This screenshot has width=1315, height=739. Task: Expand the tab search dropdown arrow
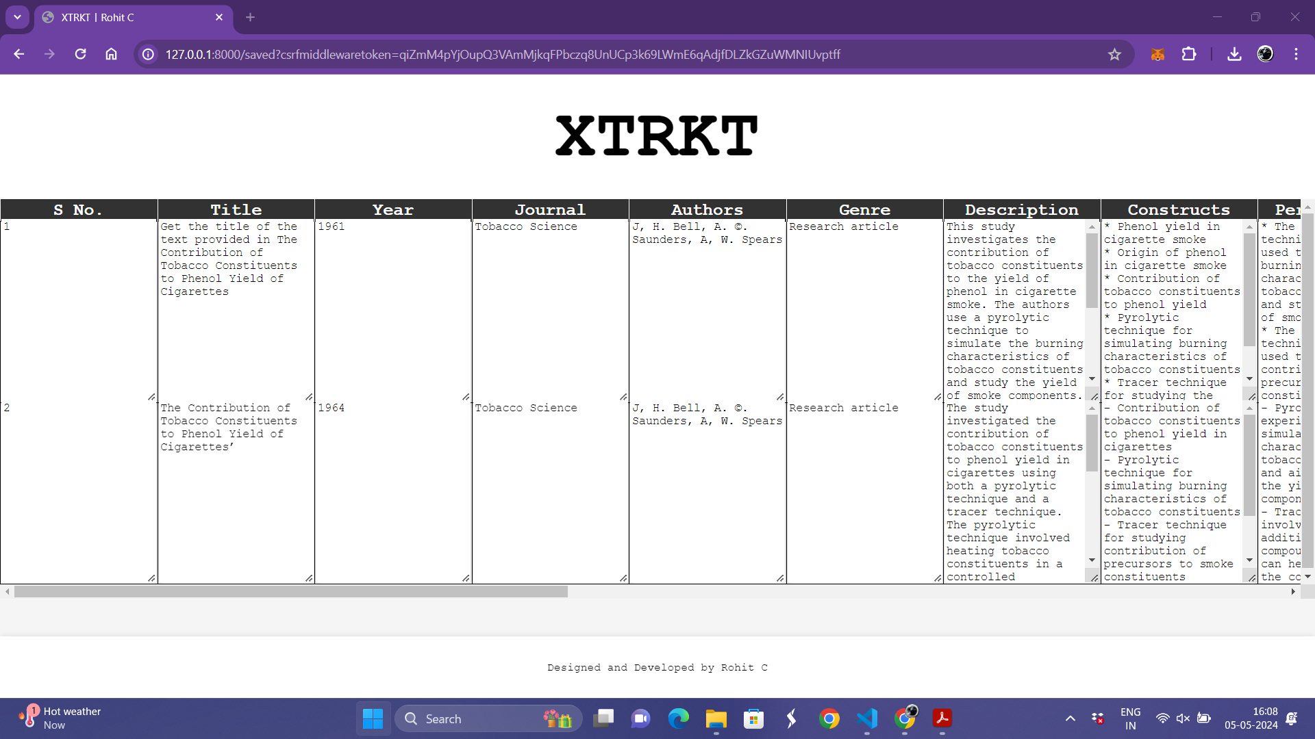pyautogui.click(x=17, y=17)
